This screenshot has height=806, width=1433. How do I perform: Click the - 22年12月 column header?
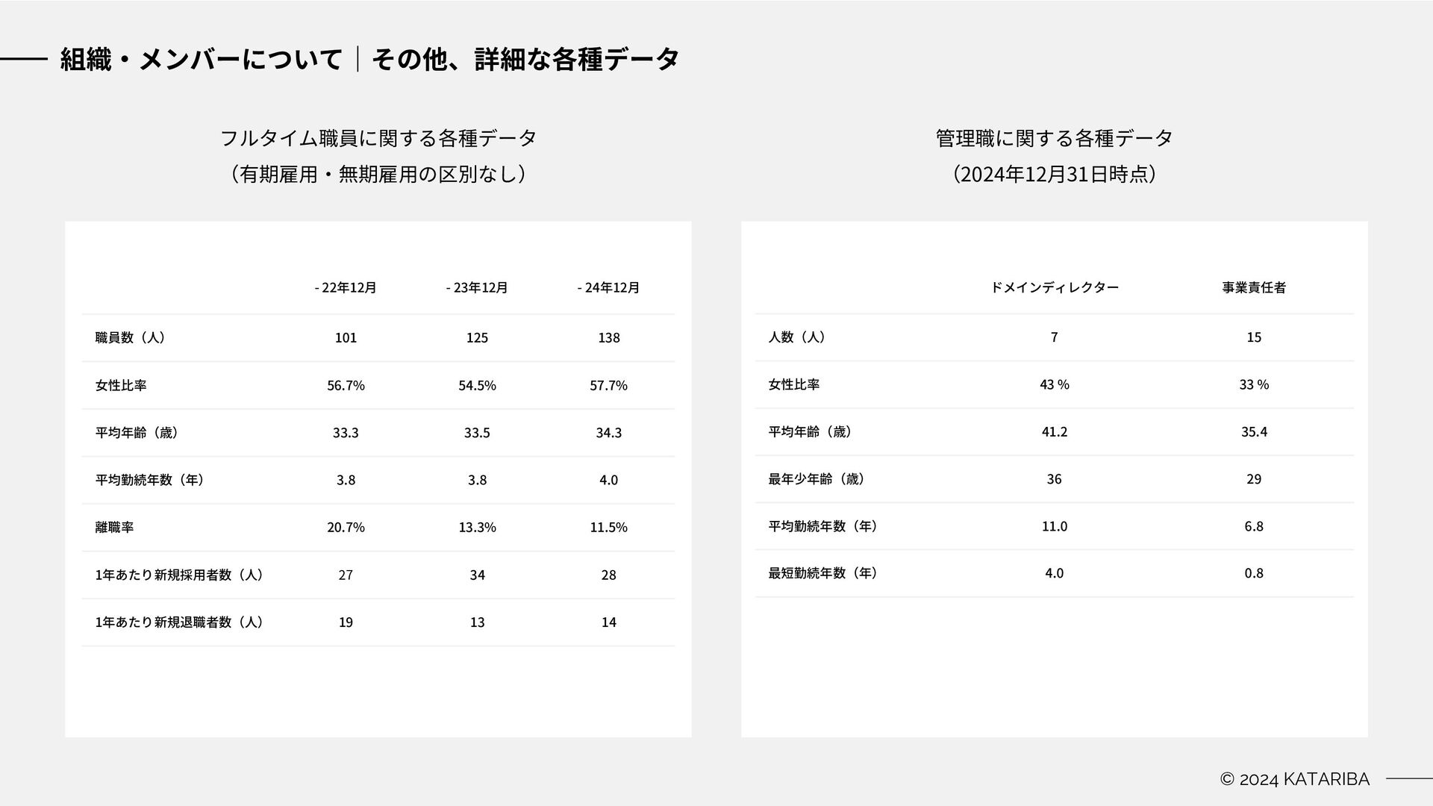[x=346, y=287]
